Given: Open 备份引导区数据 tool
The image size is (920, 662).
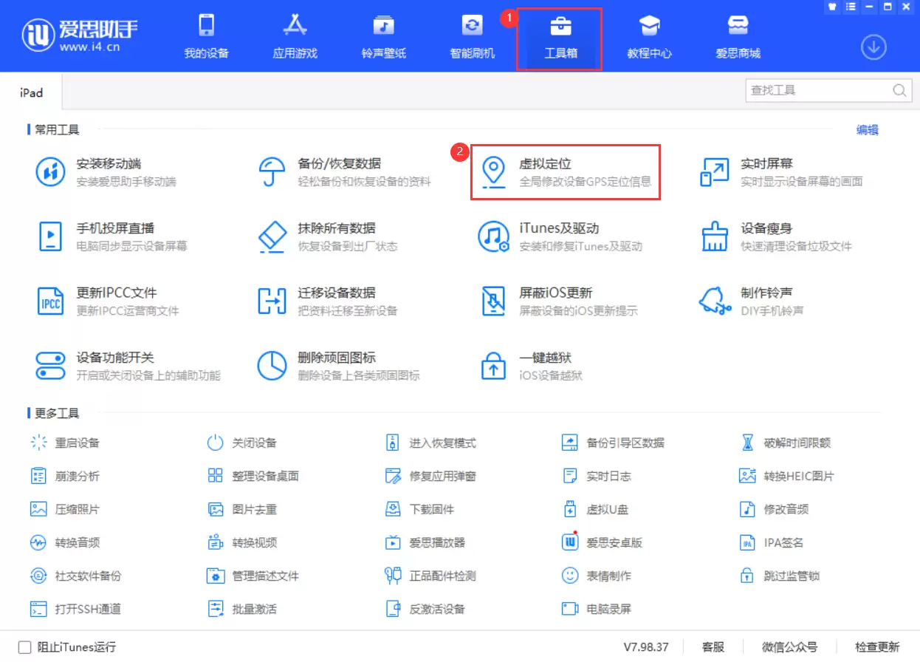Looking at the screenshot, I should (613, 443).
